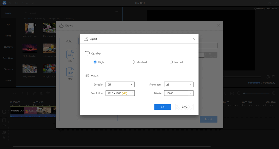Expand the Resolution dropdown 1920 x 1080
279x149 pixels.
pos(120,93)
